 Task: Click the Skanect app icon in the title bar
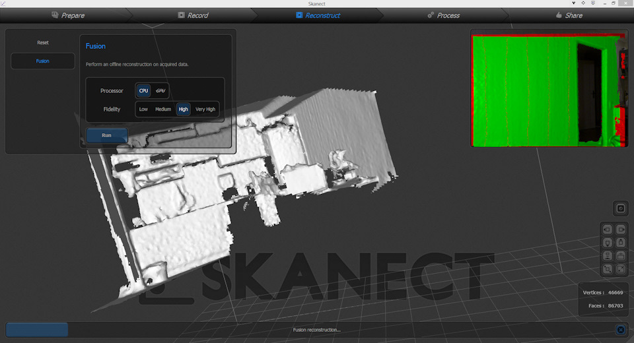click(x=3, y=3)
